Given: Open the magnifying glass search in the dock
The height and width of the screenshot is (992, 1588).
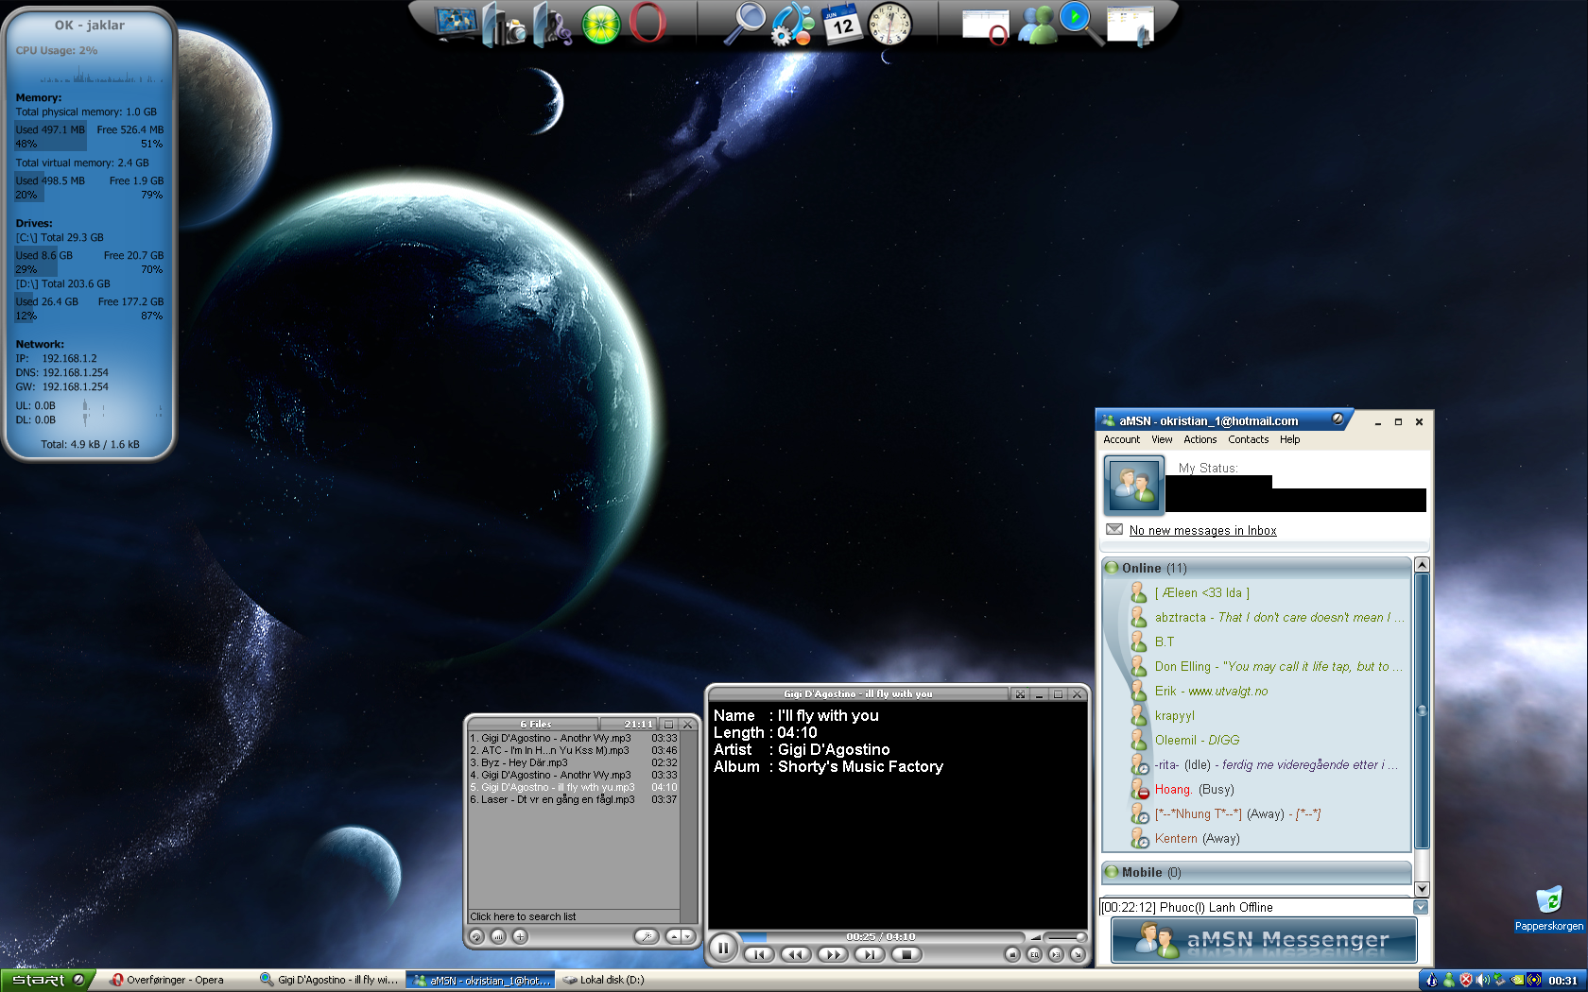Looking at the screenshot, I should (744, 24).
